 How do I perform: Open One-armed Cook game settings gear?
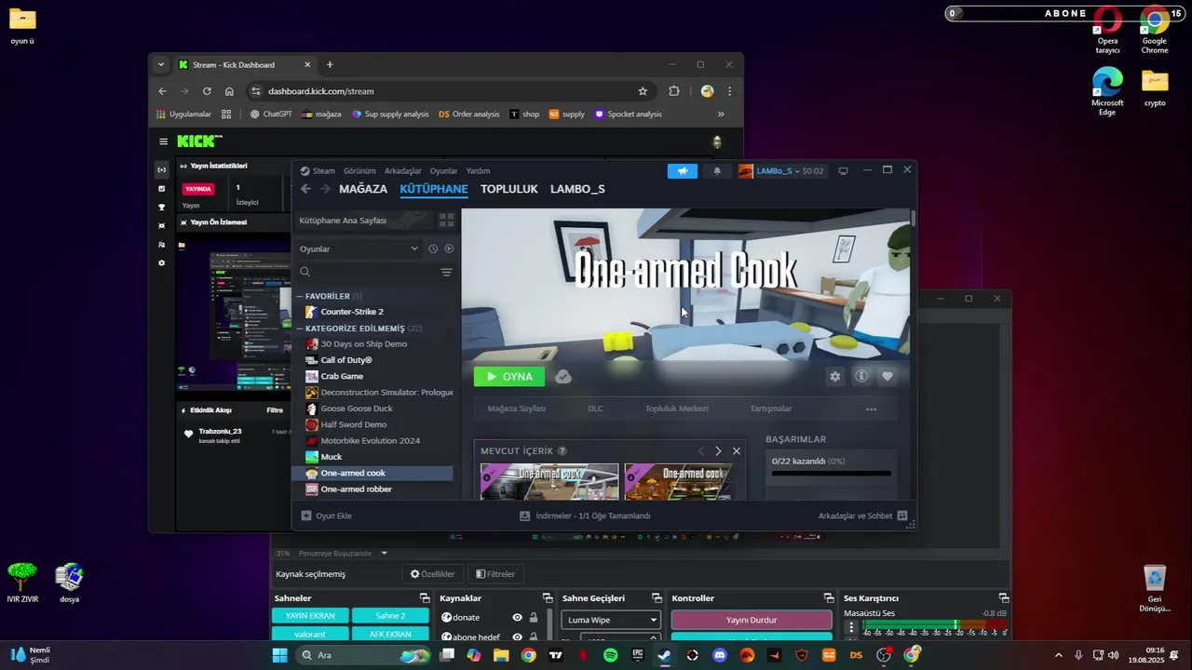tap(835, 377)
